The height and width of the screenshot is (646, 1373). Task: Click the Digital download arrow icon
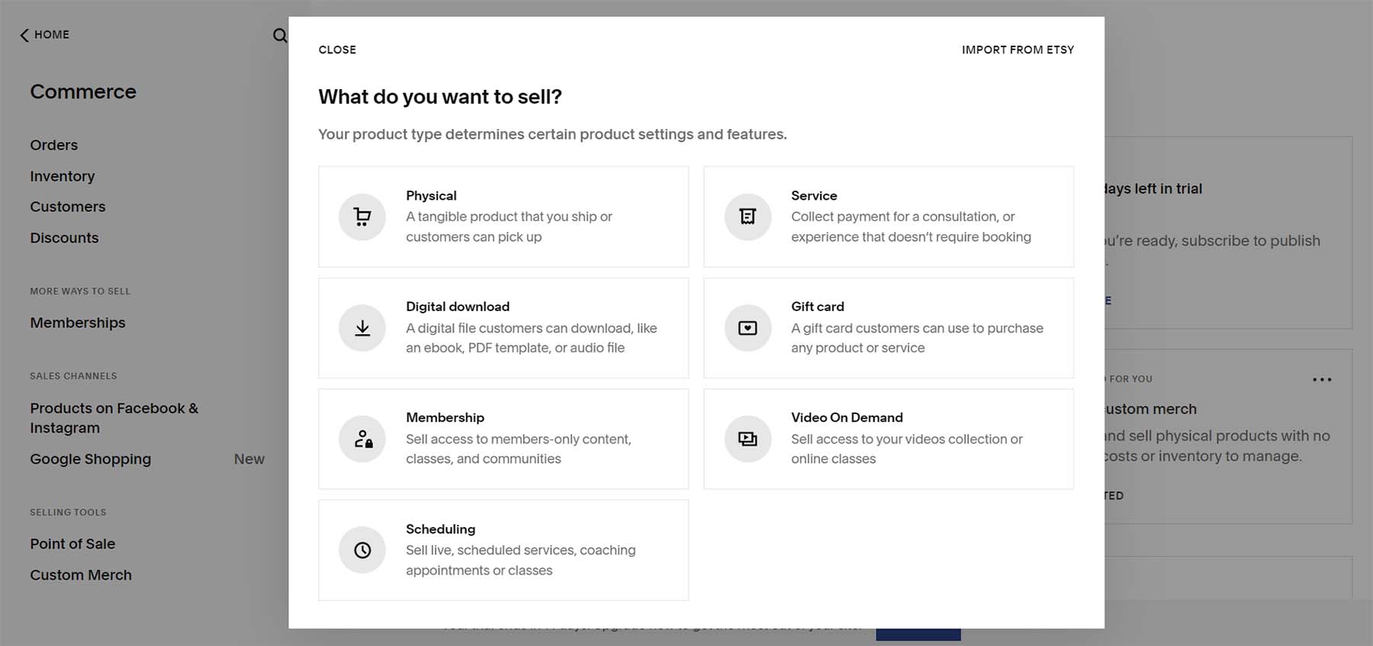[362, 328]
